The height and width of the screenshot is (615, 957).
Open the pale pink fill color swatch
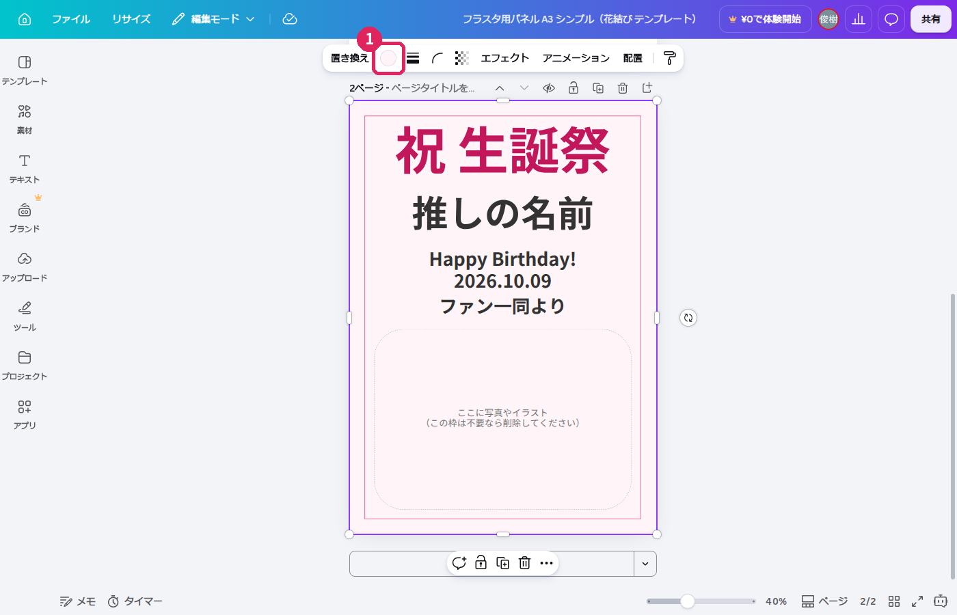coord(388,58)
